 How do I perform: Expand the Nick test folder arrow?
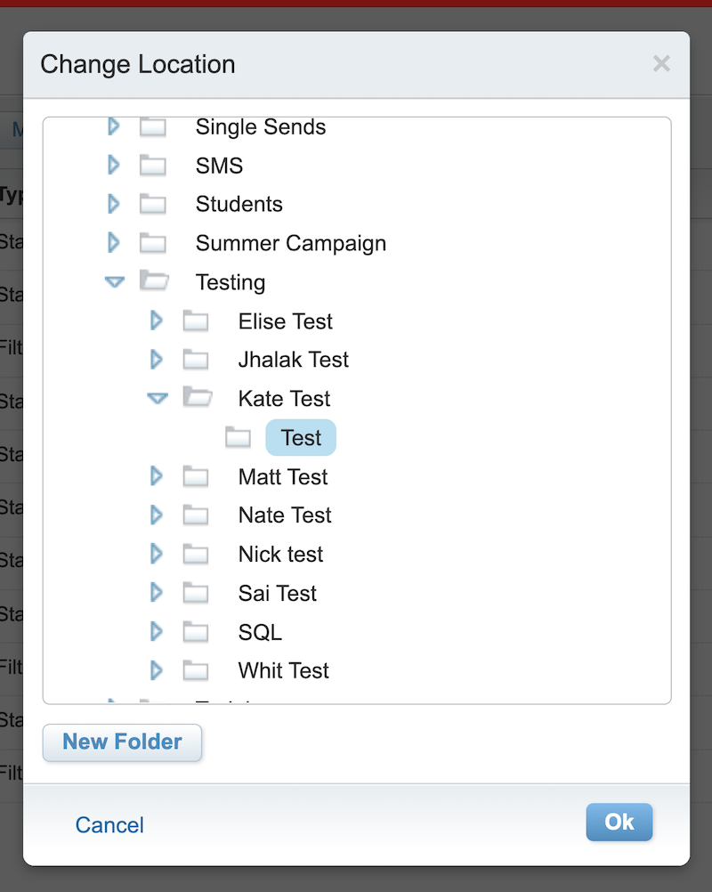point(157,554)
